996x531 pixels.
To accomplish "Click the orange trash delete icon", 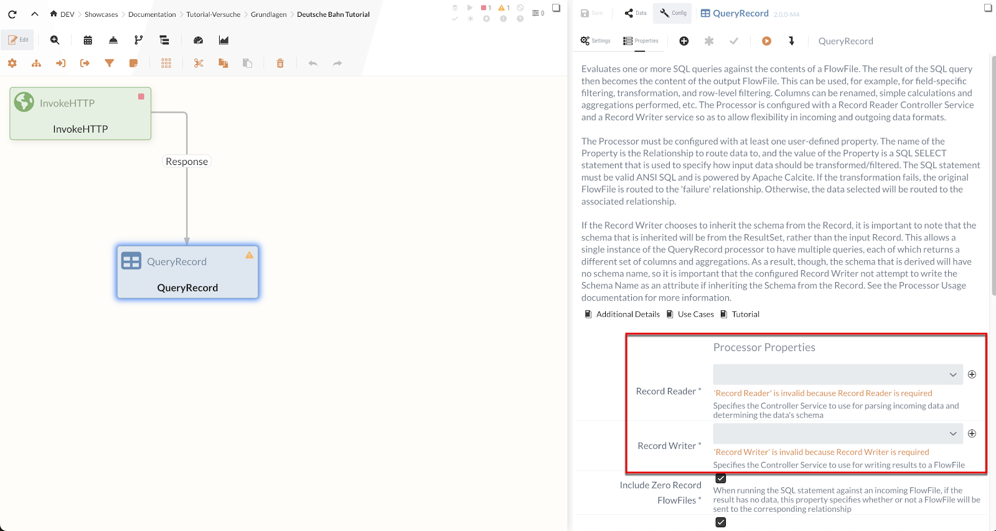I will click(280, 63).
